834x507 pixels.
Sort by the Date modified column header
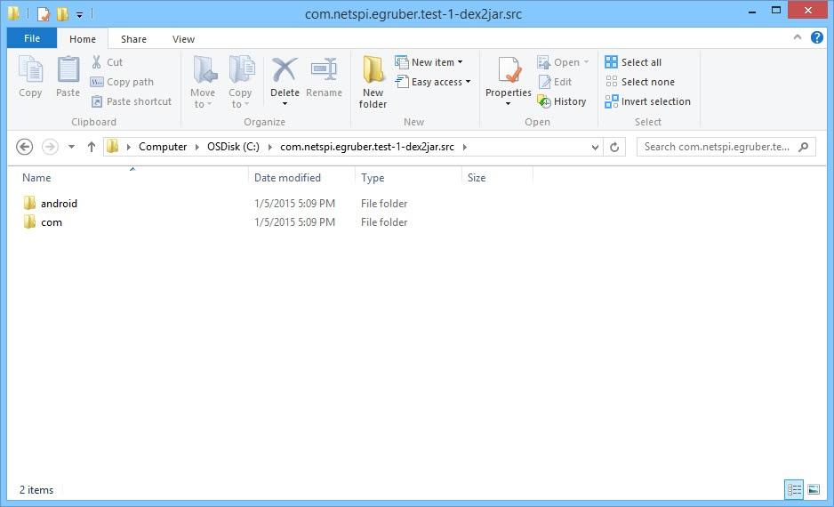coord(287,178)
